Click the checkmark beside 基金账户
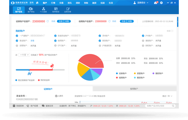This screenshot has width=188, height=120. point(17,41)
